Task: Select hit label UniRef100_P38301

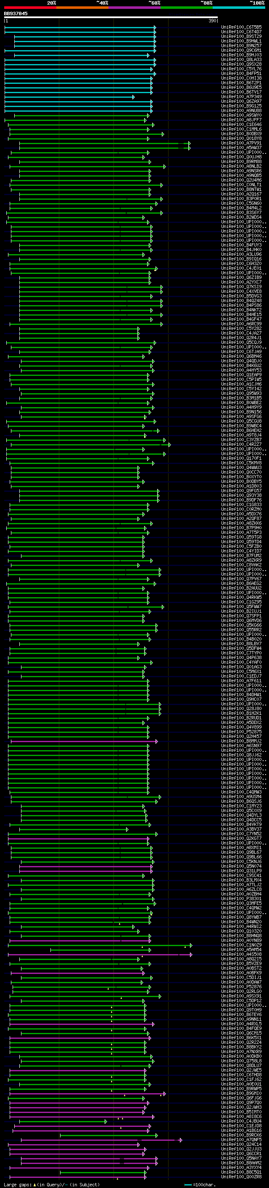Action: pyautogui.click(x=241, y=898)
